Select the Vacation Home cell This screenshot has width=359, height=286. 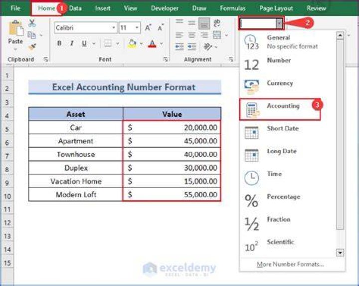pyautogui.click(x=76, y=181)
